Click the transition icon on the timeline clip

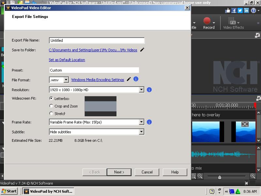[x=245, y=124]
